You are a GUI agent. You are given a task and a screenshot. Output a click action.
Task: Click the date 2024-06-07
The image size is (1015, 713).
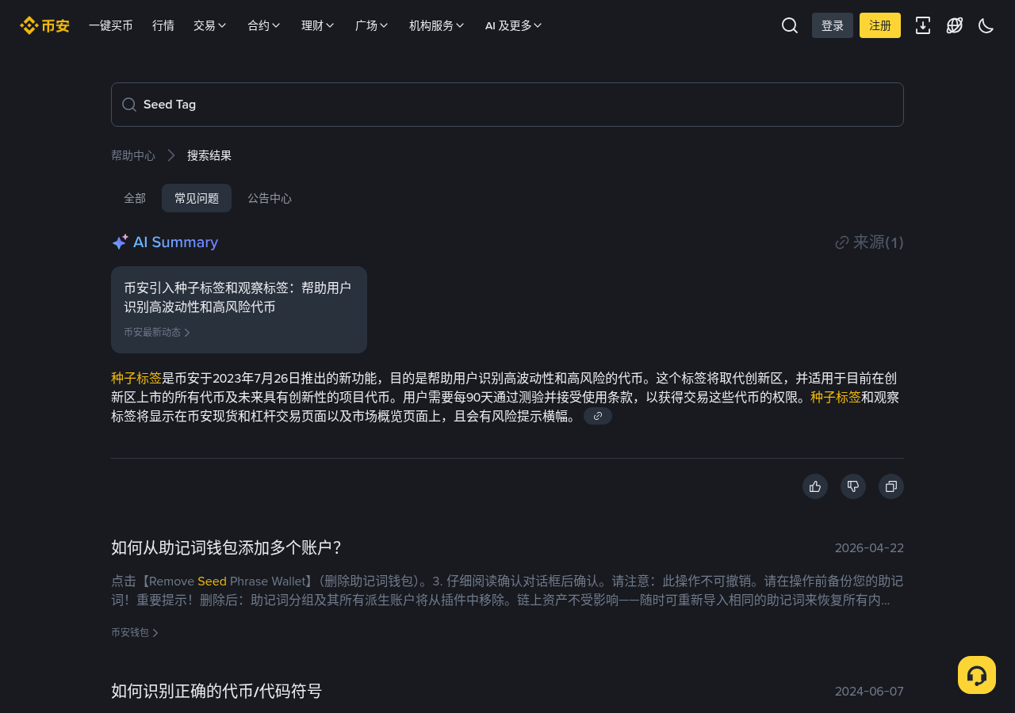point(869,692)
